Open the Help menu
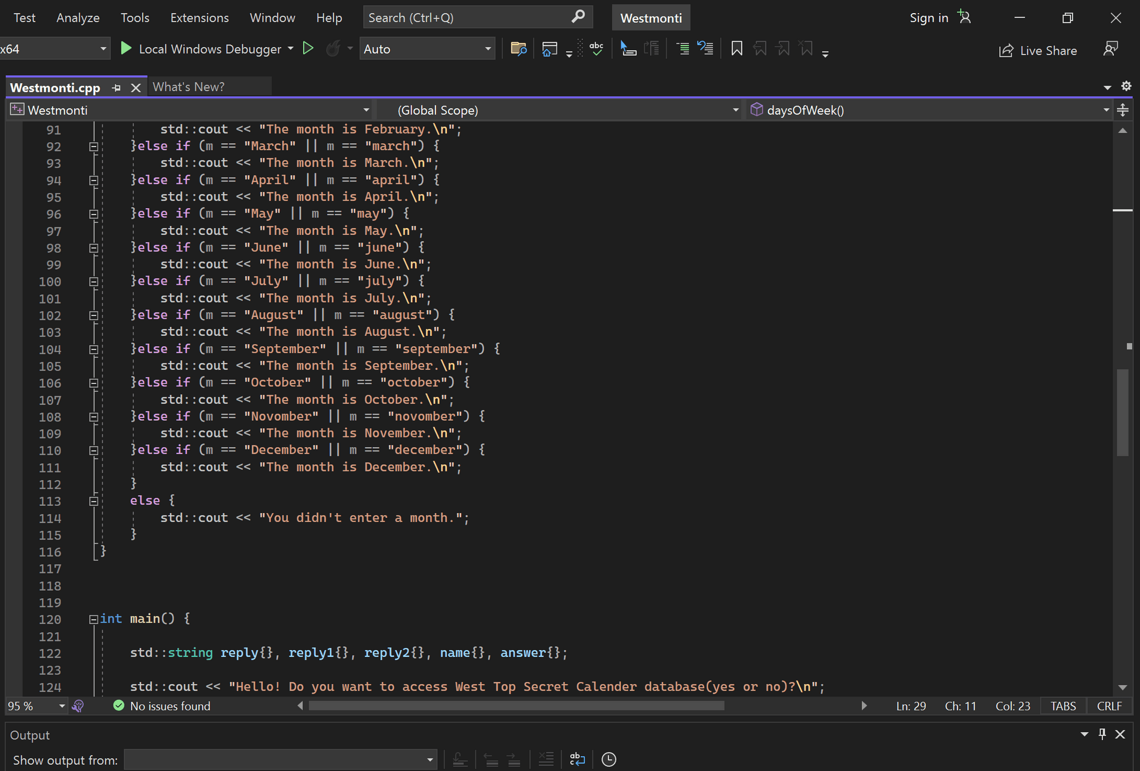 pos(329,18)
